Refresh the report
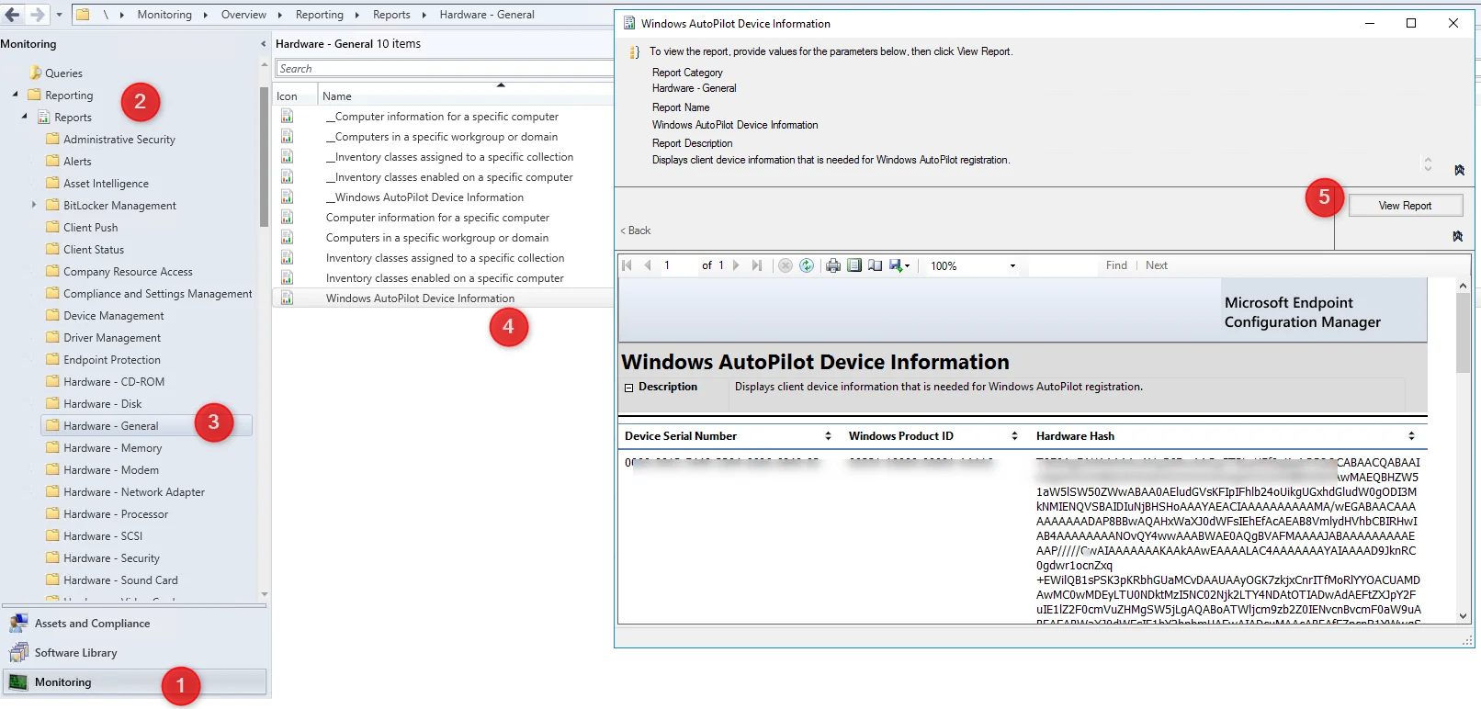Image resolution: width=1481 pixels, height=709 pixels. (807, 265)
